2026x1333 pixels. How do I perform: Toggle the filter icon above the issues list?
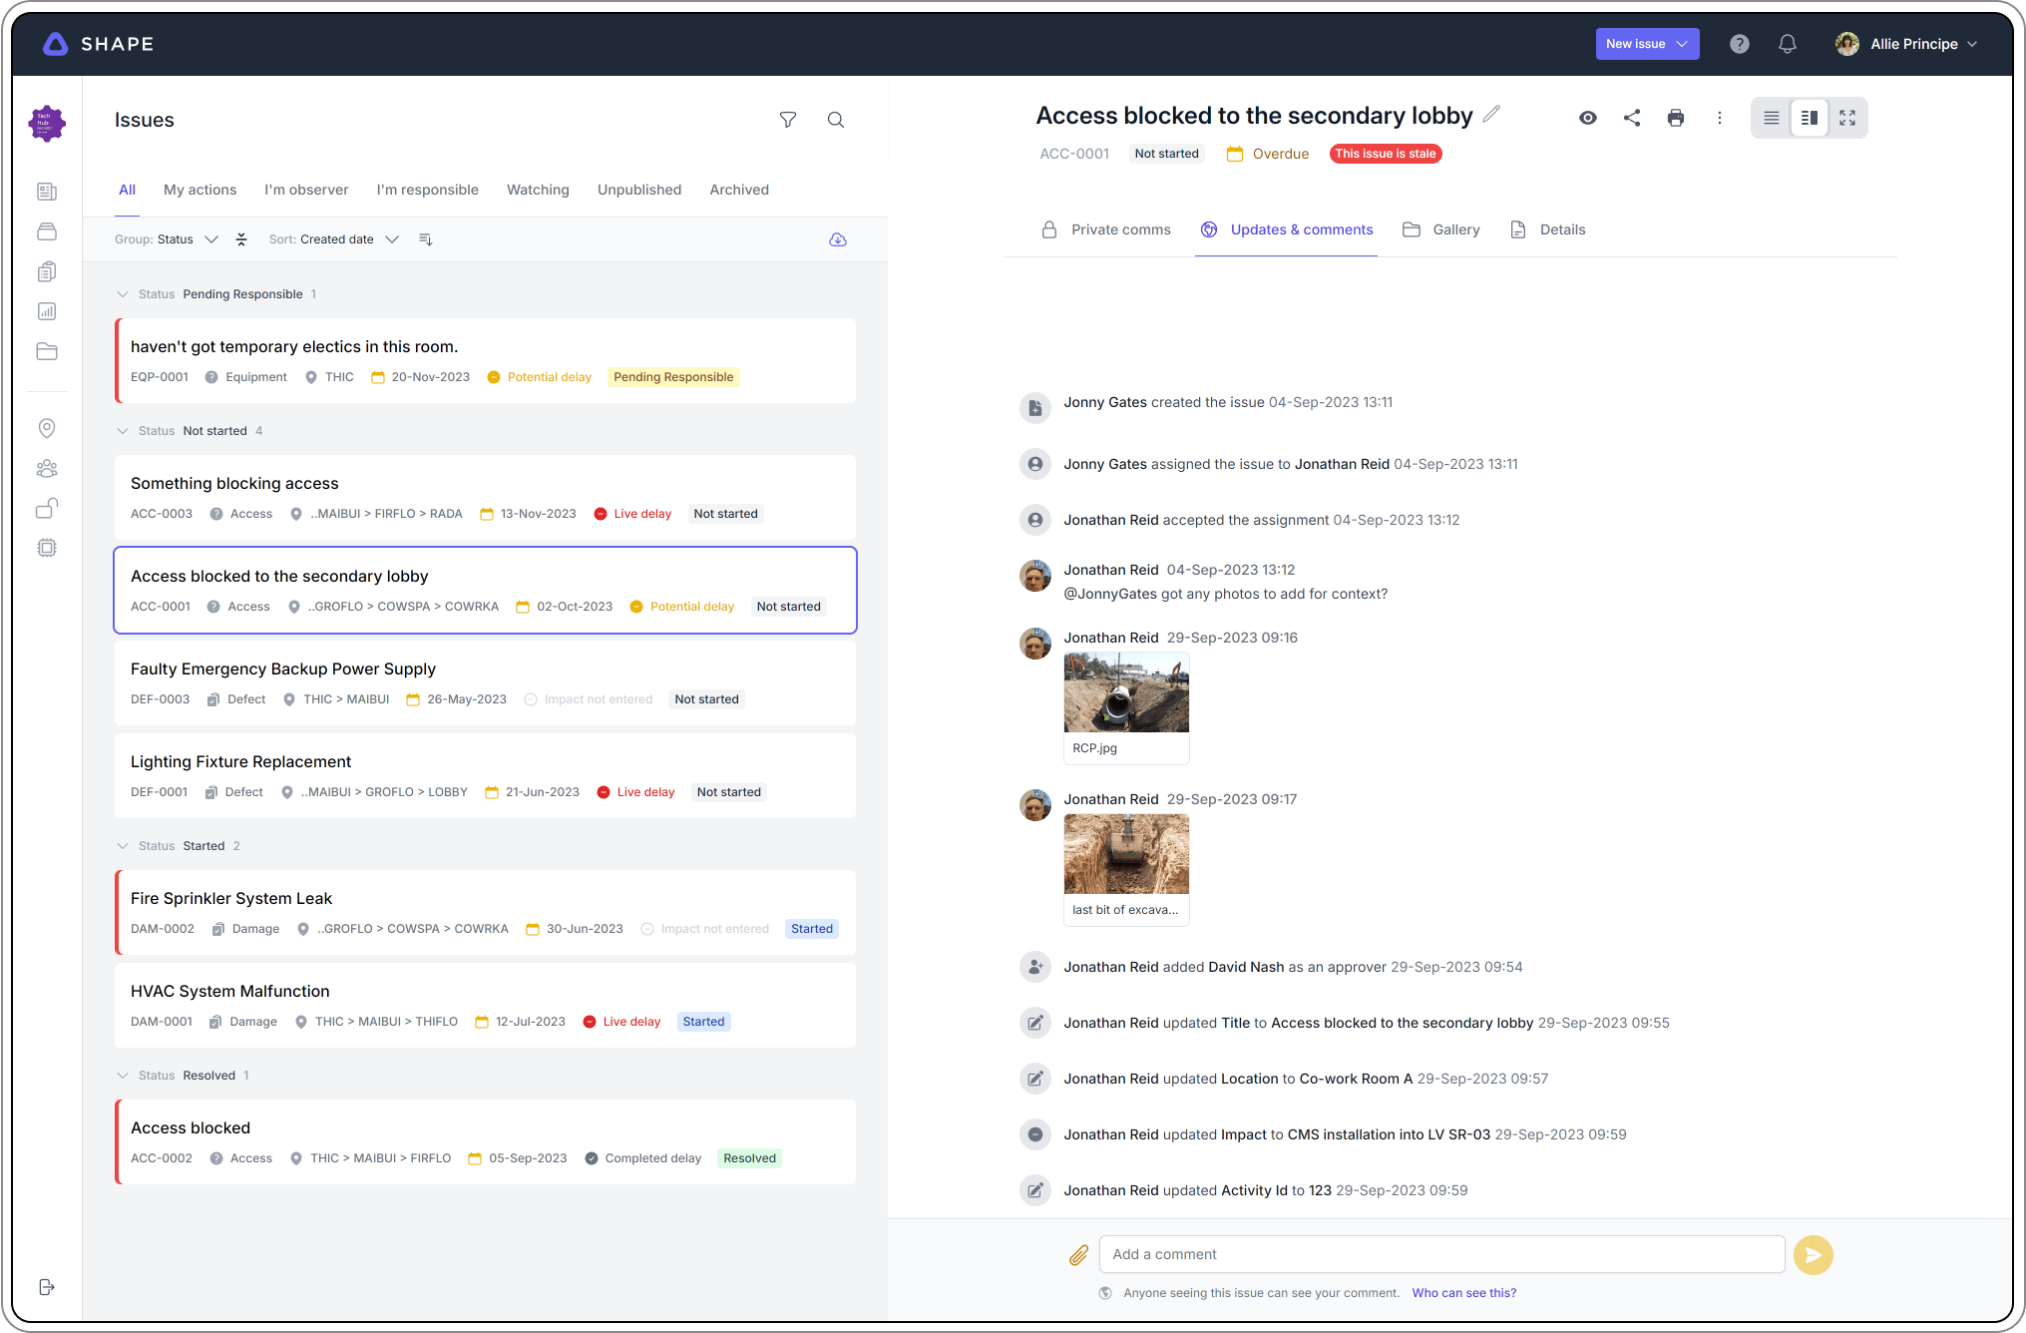tap(788, 120)
